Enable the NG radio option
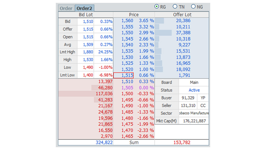Screen dimensions: 266x150 (x=194, y=7)
